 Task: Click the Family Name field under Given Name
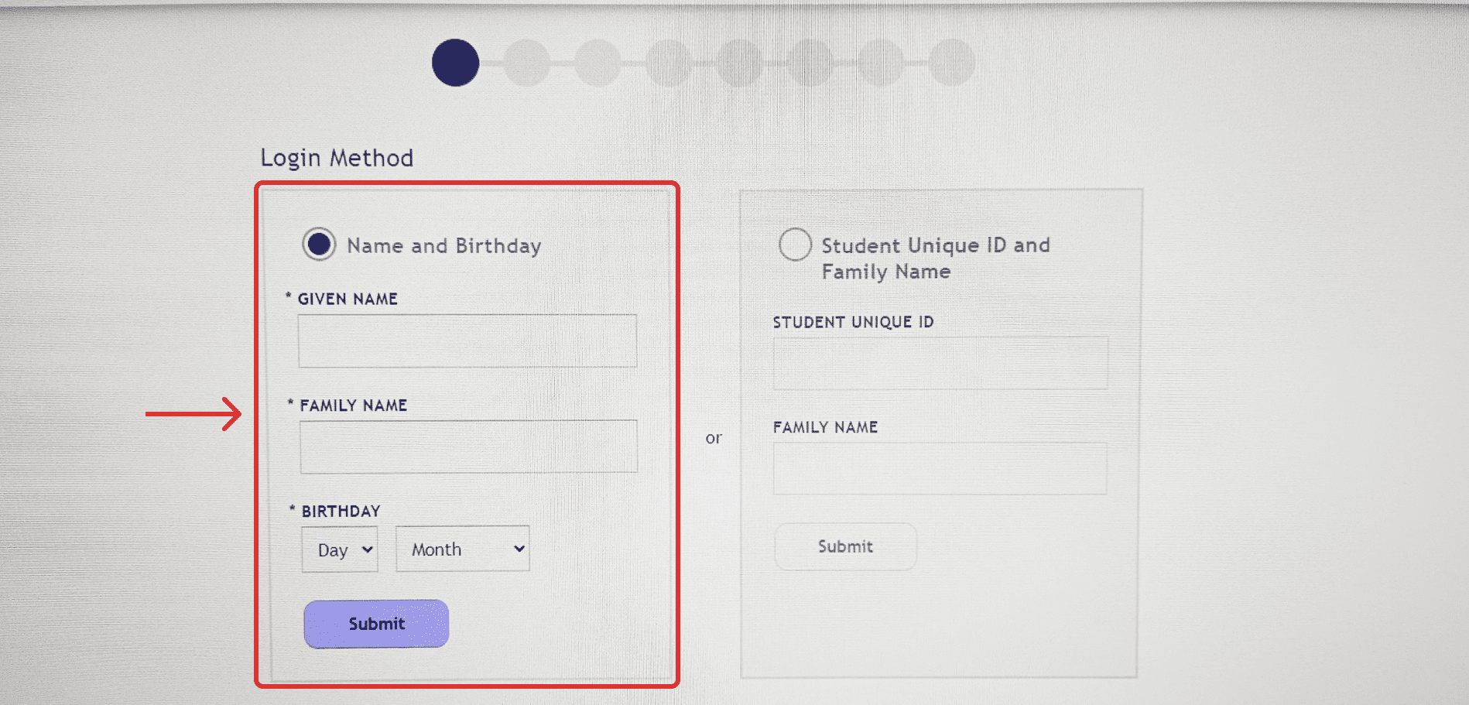[x=468, y=447]
